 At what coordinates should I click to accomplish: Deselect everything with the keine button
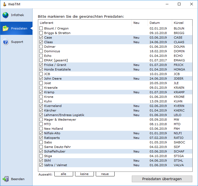click(x=84, y=174)
